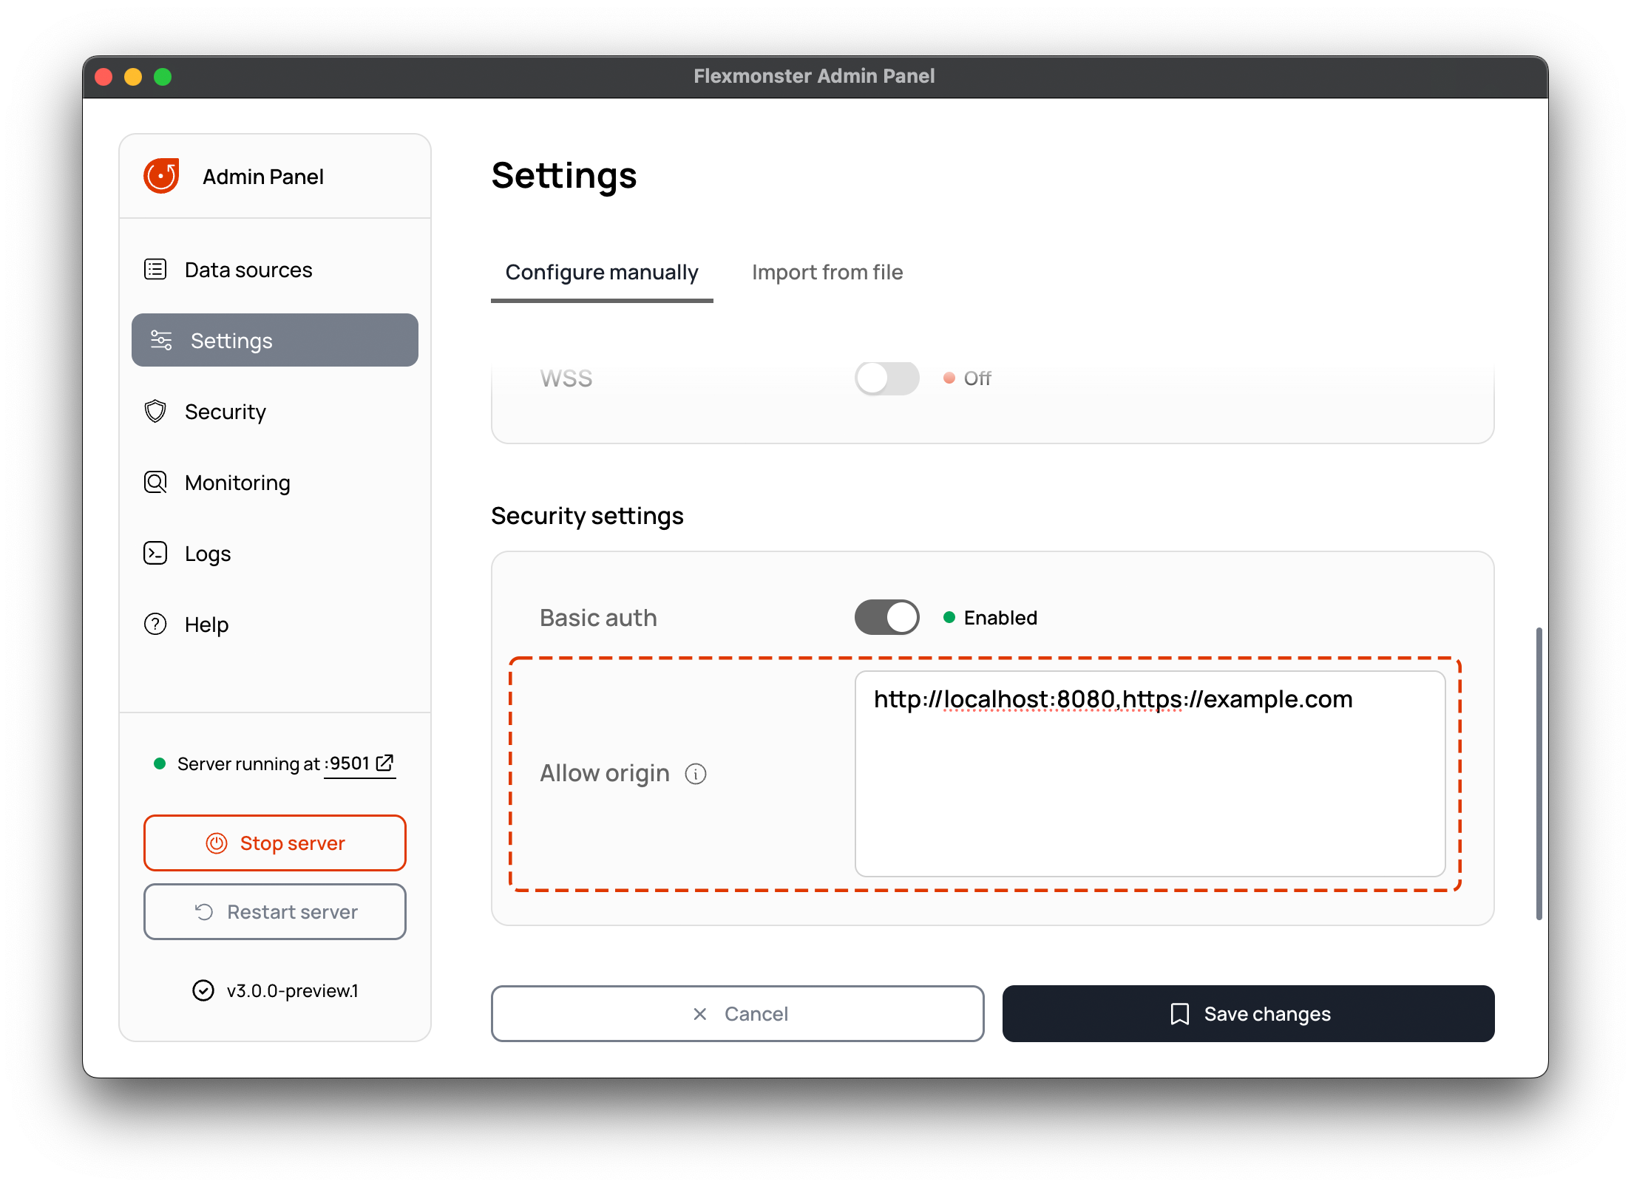
Task: Click the Flexmonster logo icon
Action: pos(161,176)
